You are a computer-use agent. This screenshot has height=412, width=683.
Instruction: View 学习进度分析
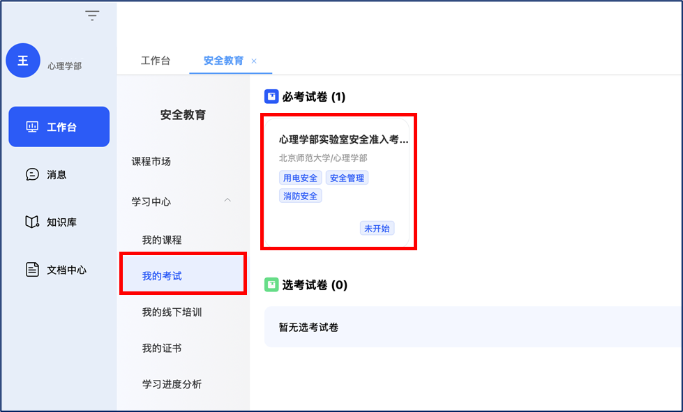click(172, 384)
